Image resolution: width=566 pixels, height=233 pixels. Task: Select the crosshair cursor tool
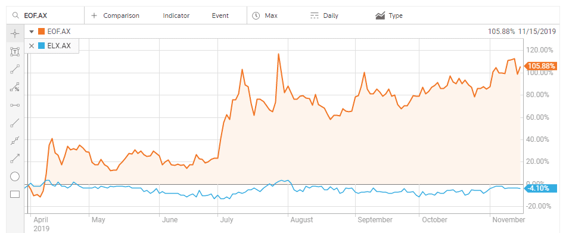(x=14, y=35)
